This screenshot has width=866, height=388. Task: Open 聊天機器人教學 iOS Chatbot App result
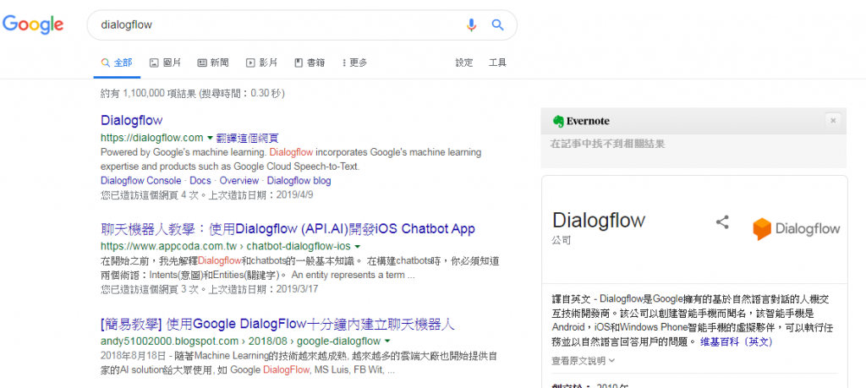click(x=288, y=228)
